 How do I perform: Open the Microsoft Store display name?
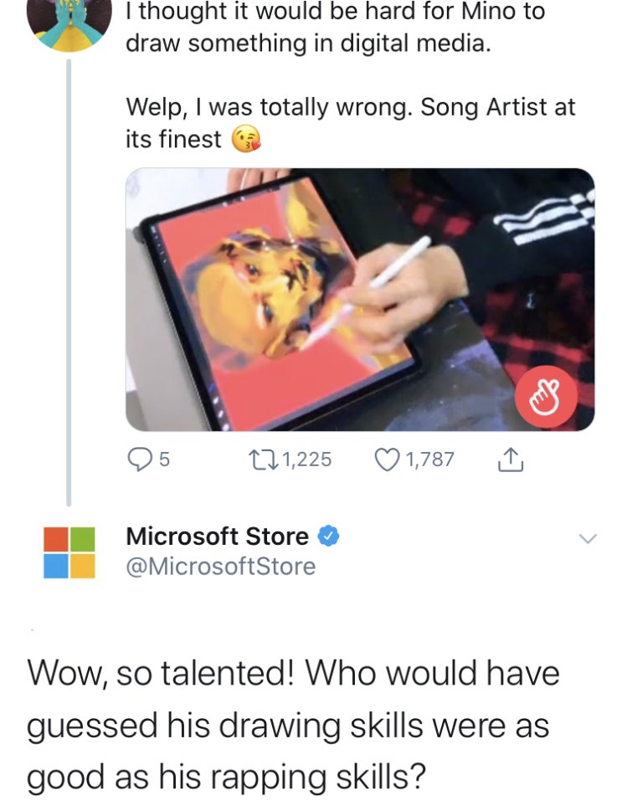point(217,536)
